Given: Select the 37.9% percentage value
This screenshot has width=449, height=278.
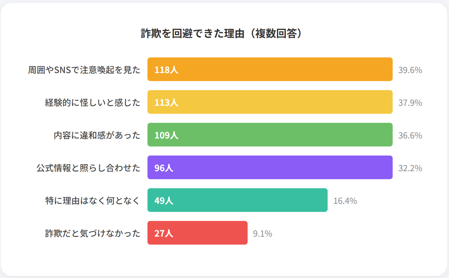Looking at the screenshot, I should (x=410, y=103).
